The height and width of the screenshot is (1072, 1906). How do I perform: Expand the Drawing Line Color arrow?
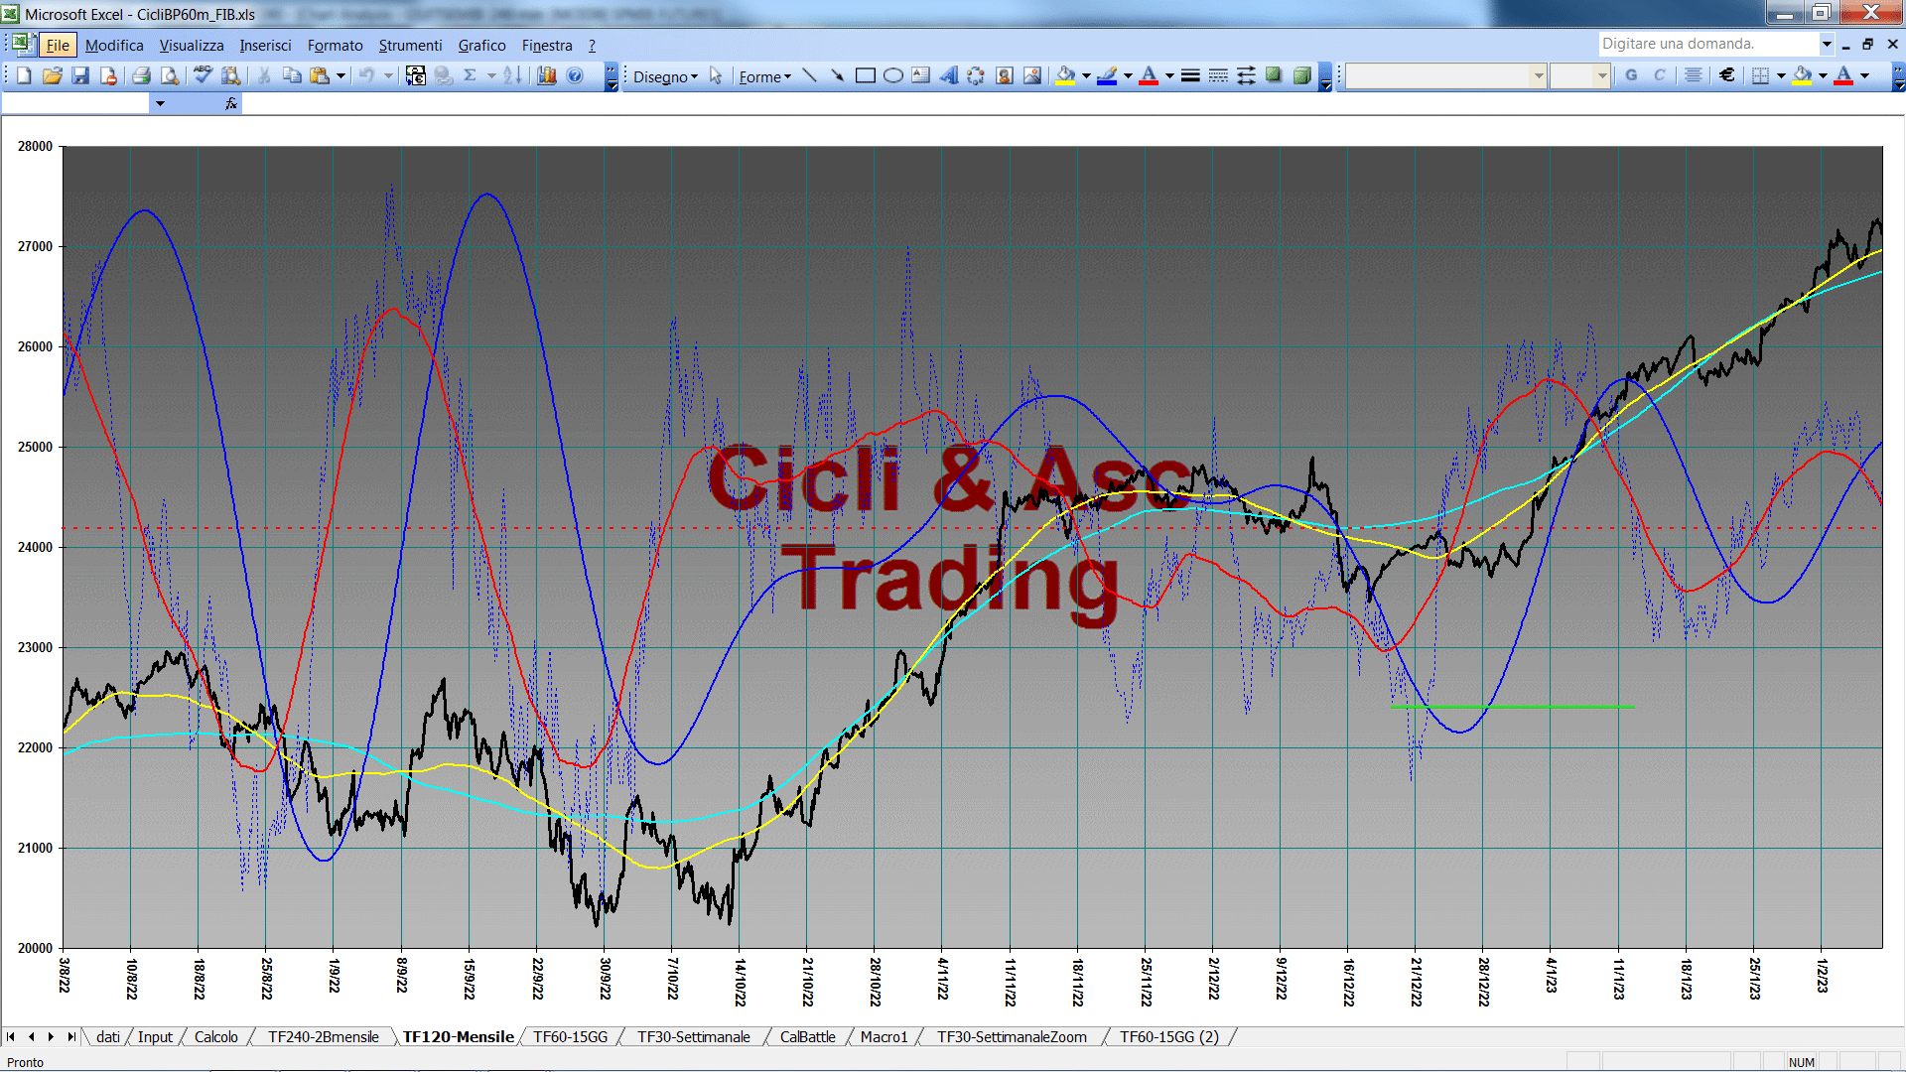[x=1128, y=75]
